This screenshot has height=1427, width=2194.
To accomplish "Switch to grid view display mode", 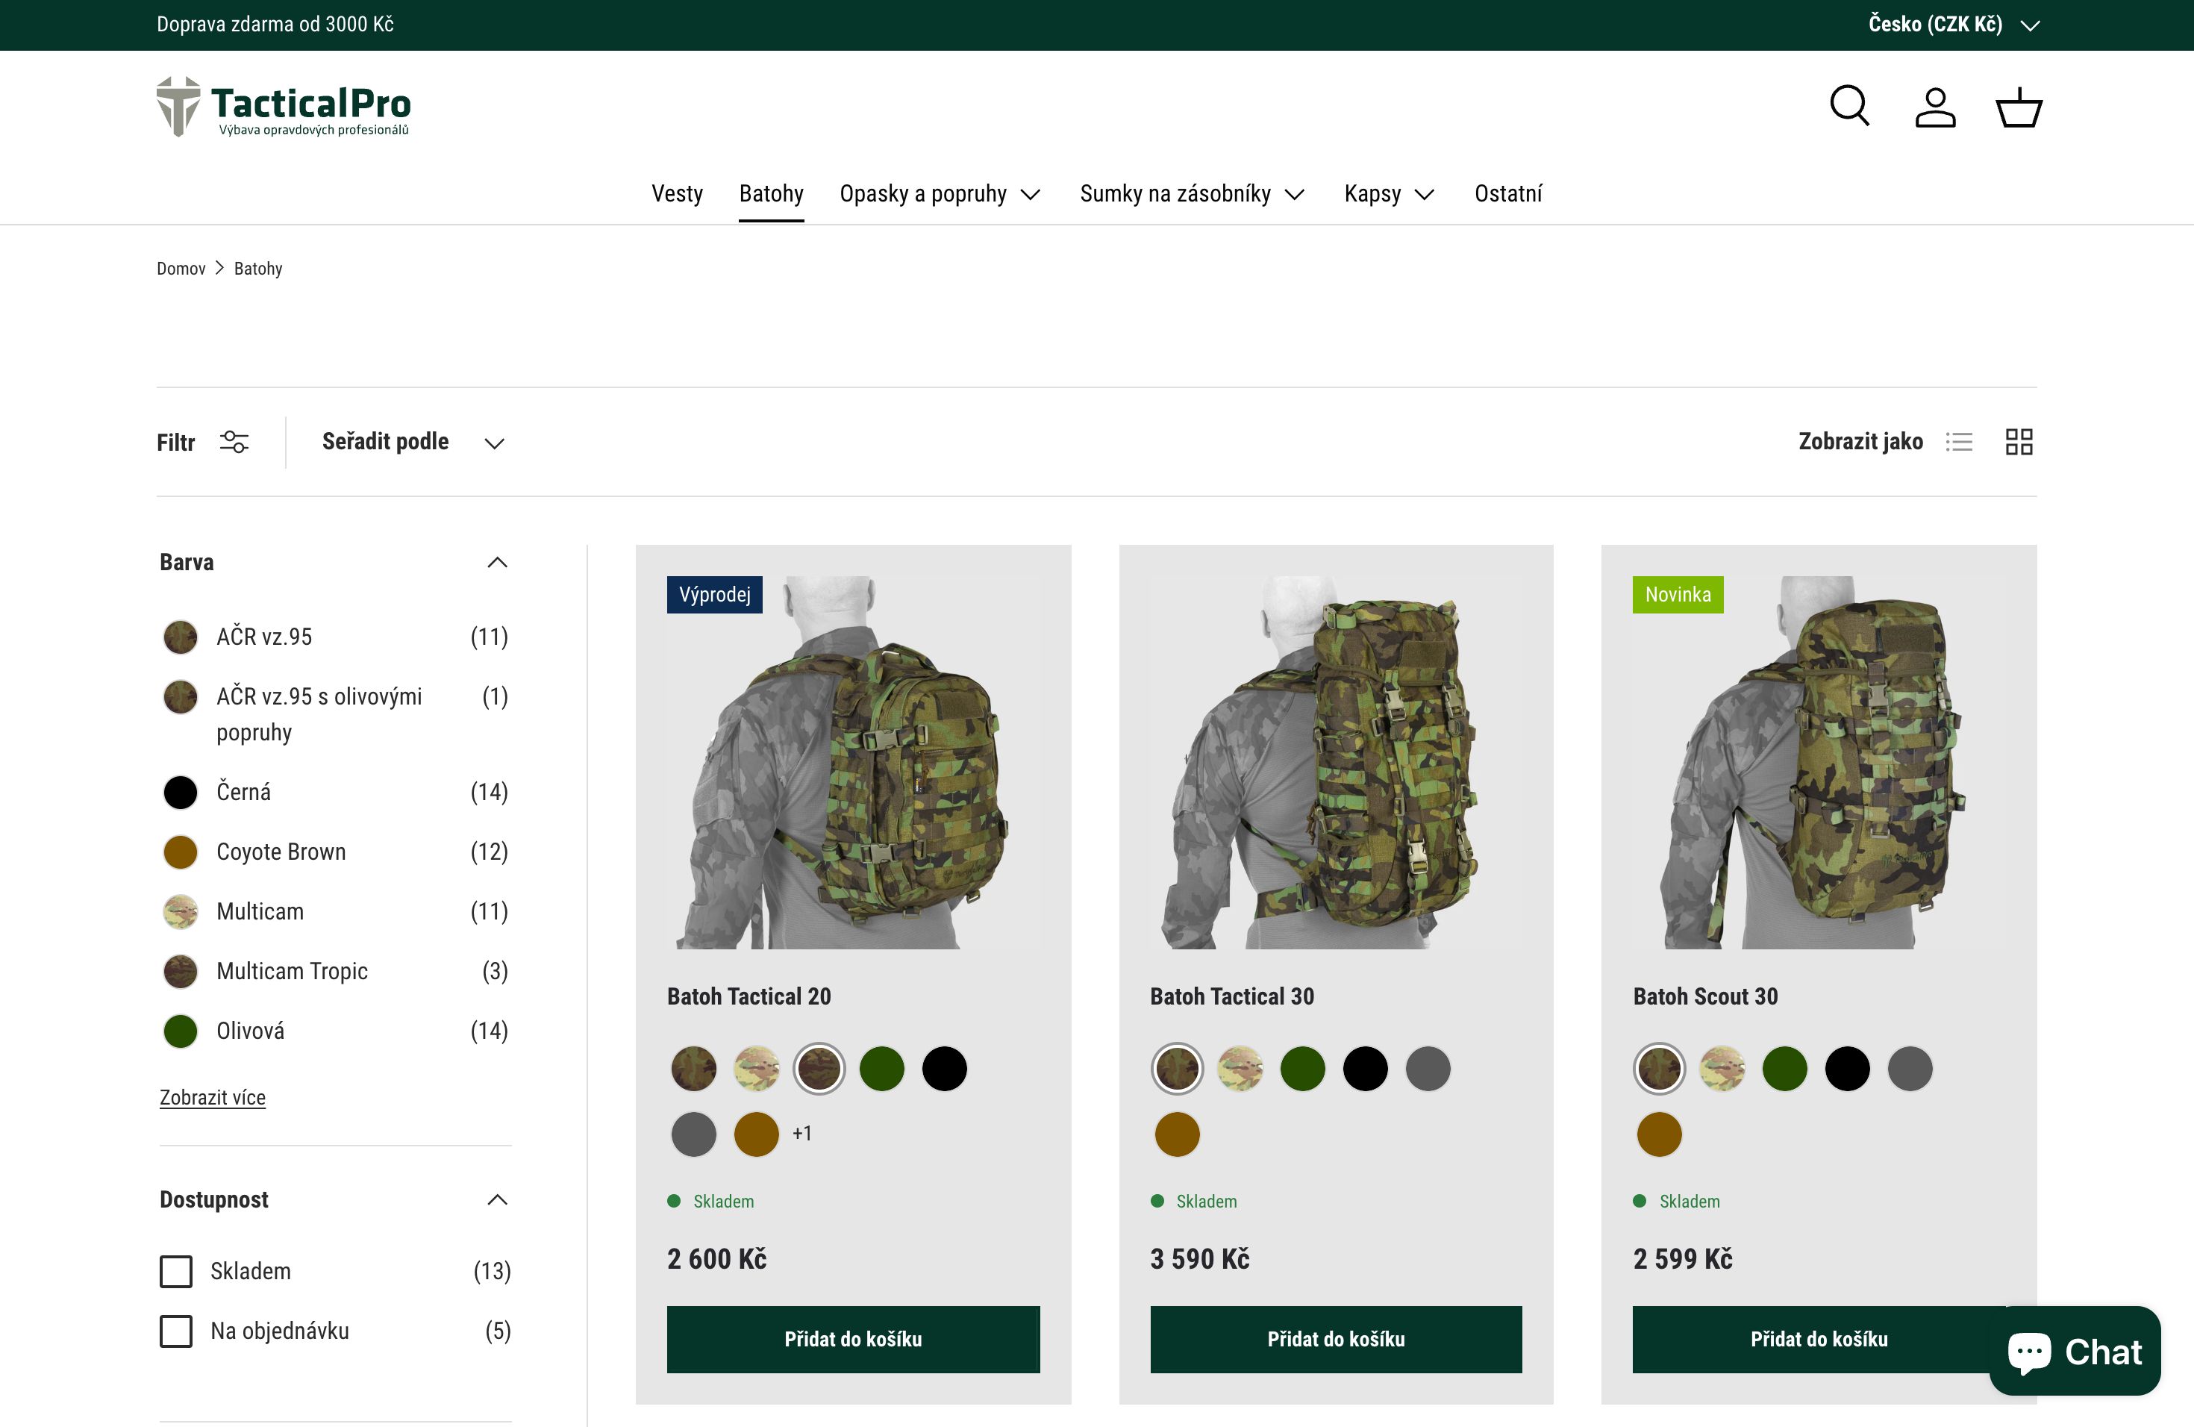I will coord(2020,442).
